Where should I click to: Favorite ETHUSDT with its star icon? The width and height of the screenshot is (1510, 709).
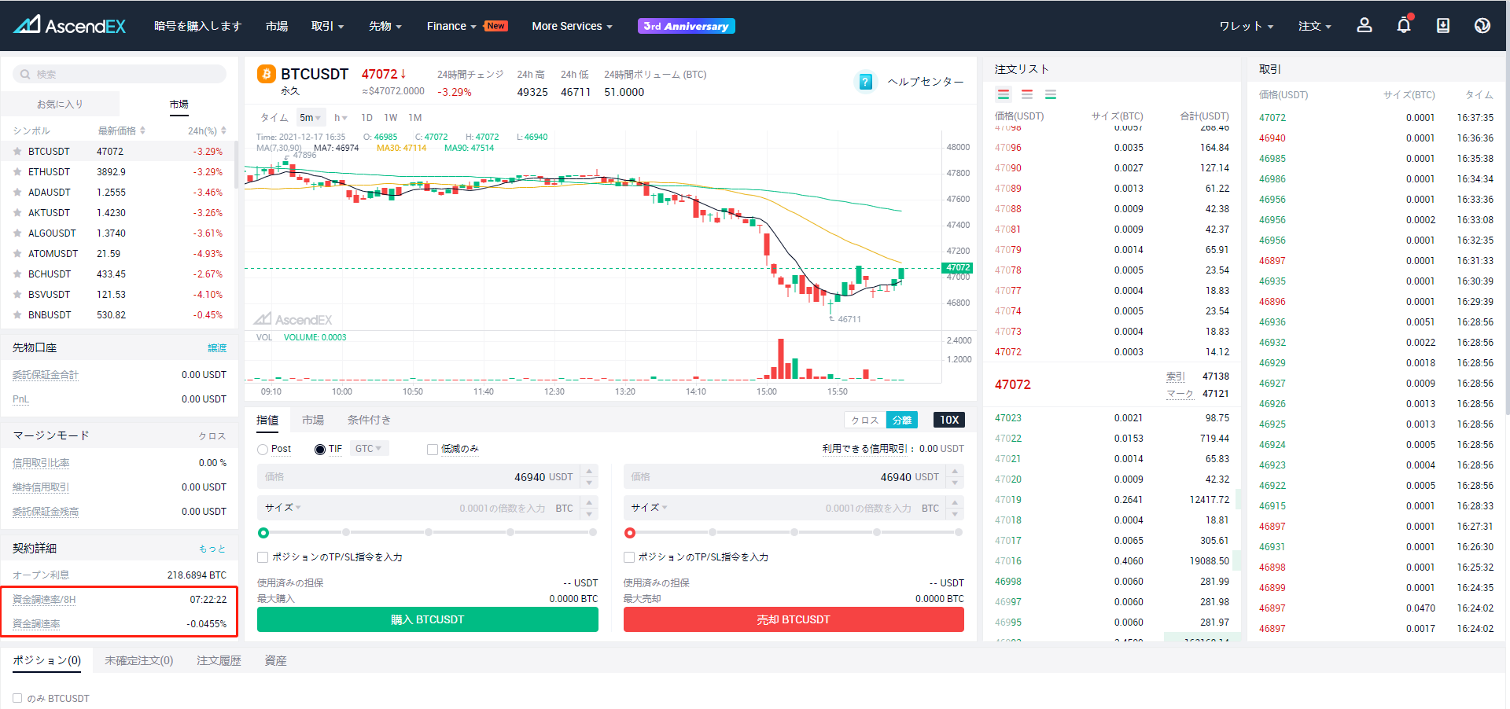coord(17,171)
